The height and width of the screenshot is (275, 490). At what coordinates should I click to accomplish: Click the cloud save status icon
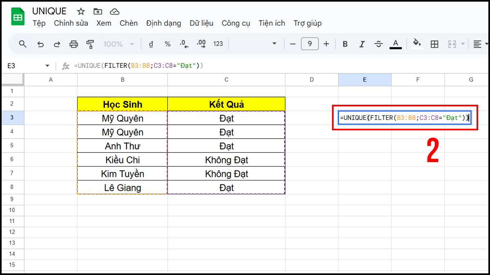[114, 11]
